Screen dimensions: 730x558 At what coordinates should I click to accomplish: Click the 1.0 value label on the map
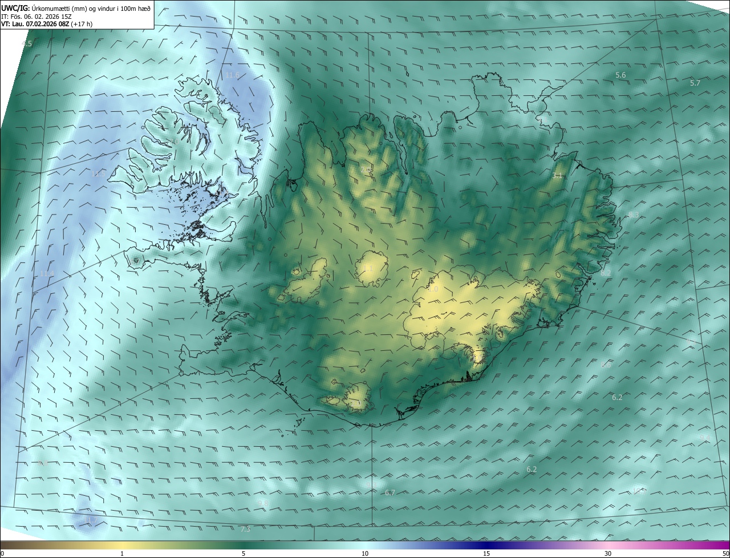click(x=433, y=289)
